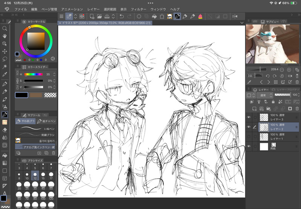Image resolution: width=301 pixels, height=209 pixels.
Task: Select the Eraser tool
Action: click(5, 130)
